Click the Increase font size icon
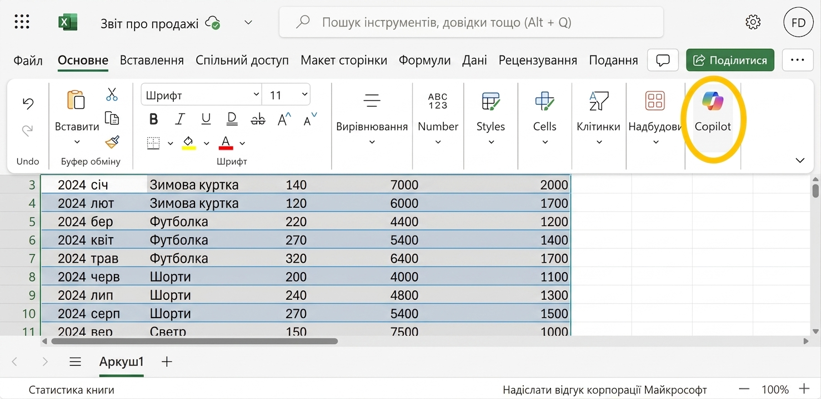821x399 pixels. coord(284,119)
